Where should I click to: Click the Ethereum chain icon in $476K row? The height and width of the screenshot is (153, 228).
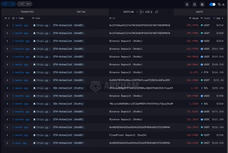pyautogui.click(x=7, y=25)
